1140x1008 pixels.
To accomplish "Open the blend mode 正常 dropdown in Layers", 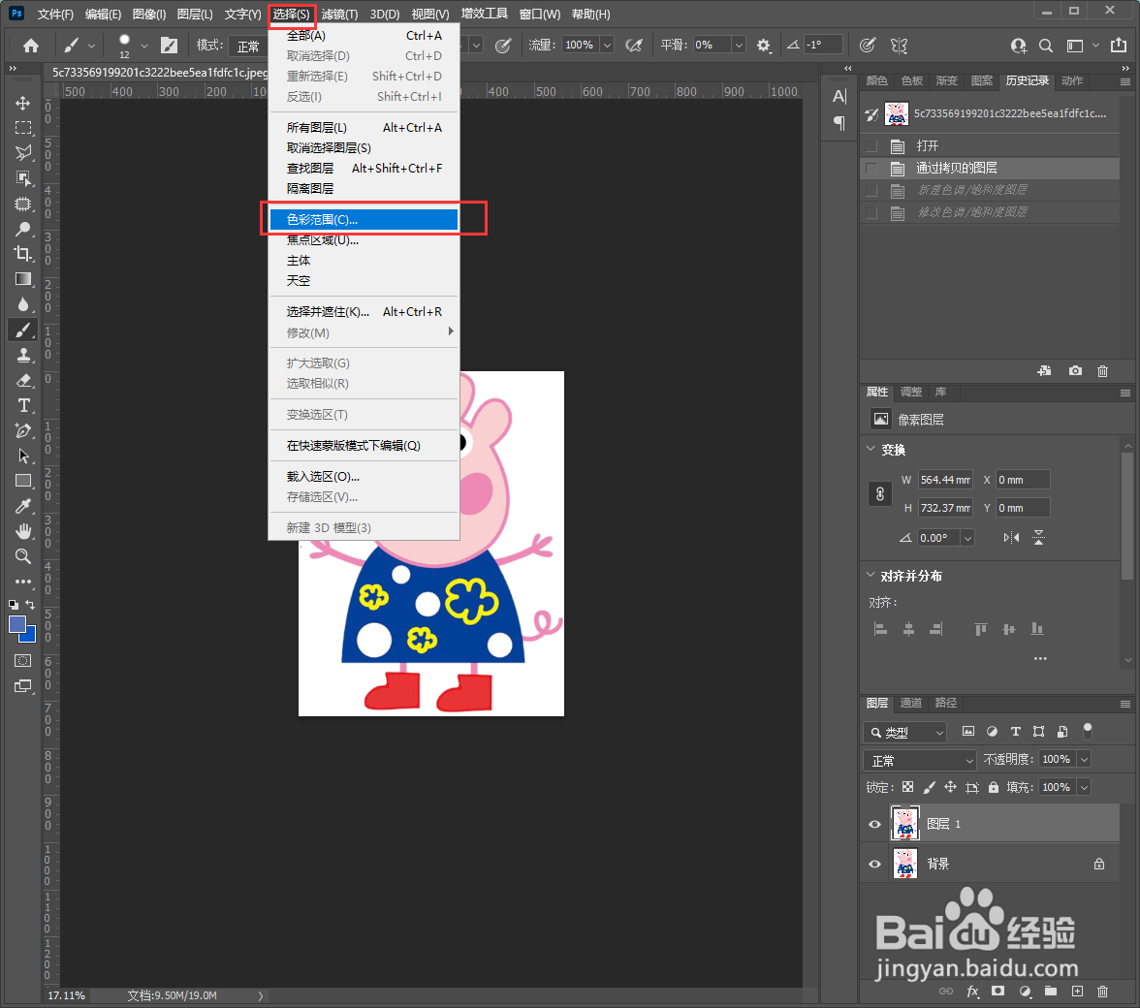I will (920, 761).
